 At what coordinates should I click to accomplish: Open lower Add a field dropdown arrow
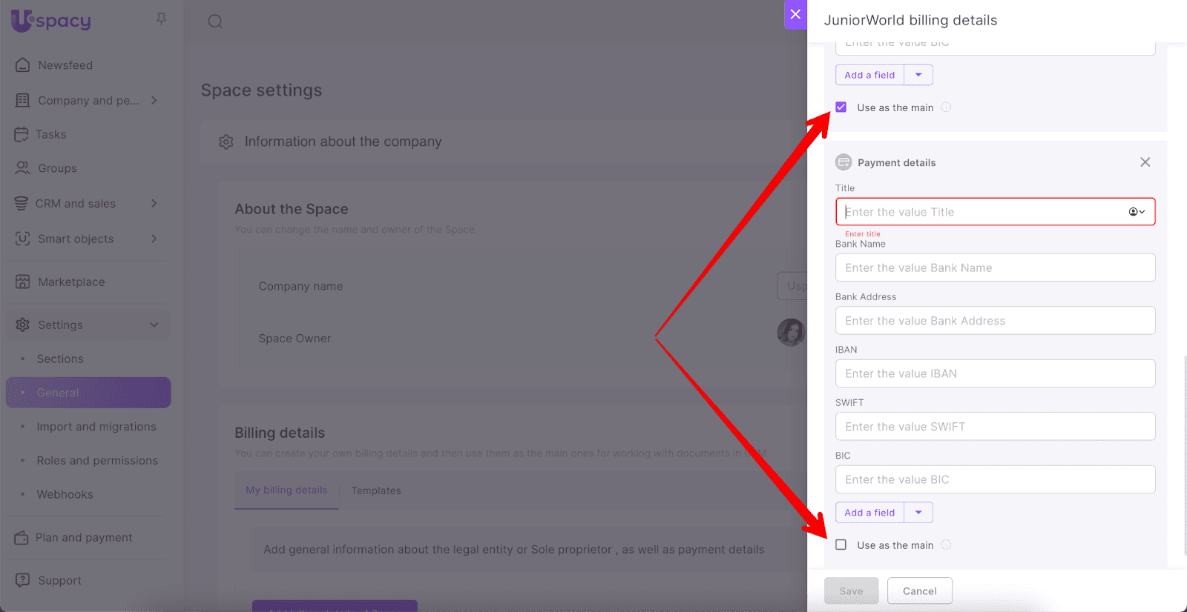point(918,513)
